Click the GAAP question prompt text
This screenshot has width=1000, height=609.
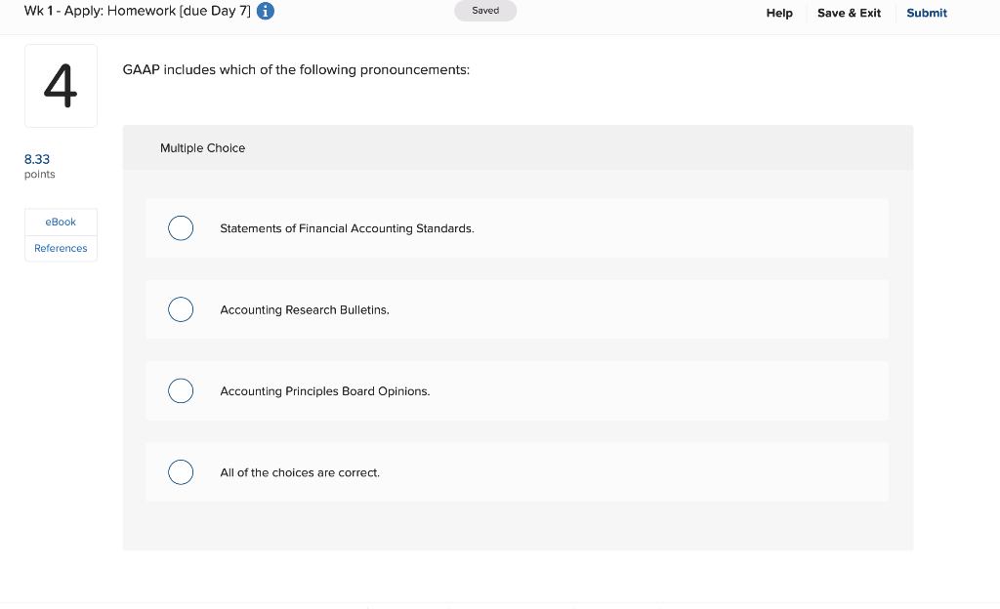[295, 69]
